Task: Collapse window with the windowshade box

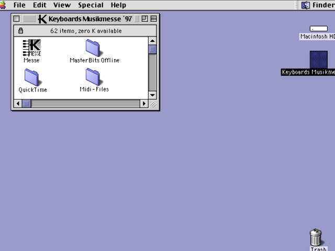Action: click(x=153, y=19)
